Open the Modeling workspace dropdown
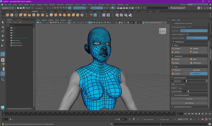This screenshot has height=126, width=212. click(x=9, y=8)
